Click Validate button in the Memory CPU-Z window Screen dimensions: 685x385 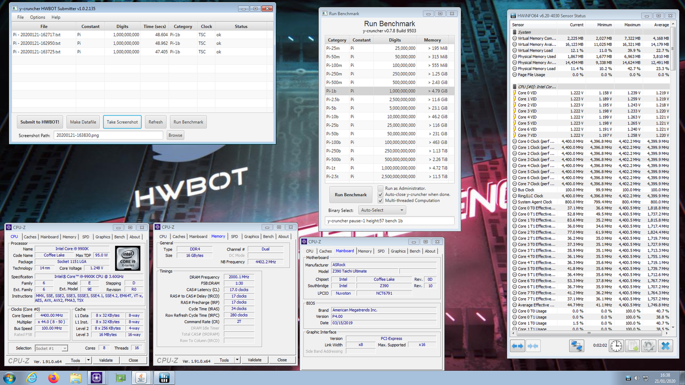click(255, 360)
